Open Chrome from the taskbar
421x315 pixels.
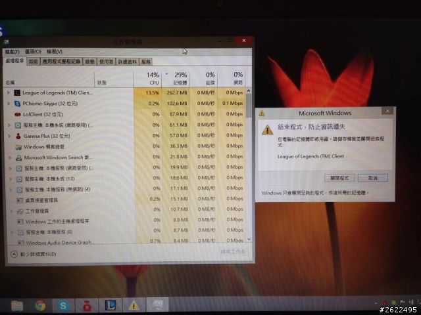pyautogui.click(x=40, y=306)
